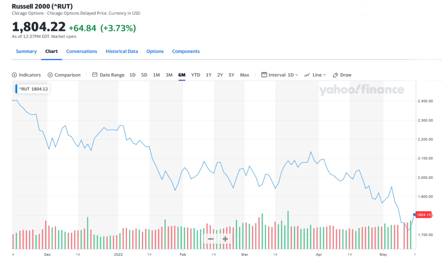Open the Historical Data tab
This screenshot has height=260, width=442.
coord(122,51)
